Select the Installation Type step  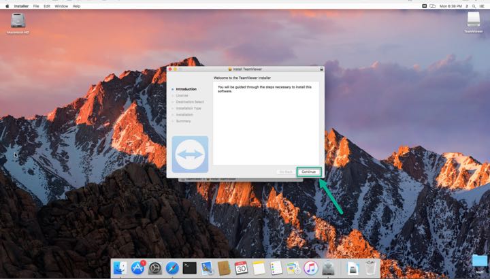(189, 108)
